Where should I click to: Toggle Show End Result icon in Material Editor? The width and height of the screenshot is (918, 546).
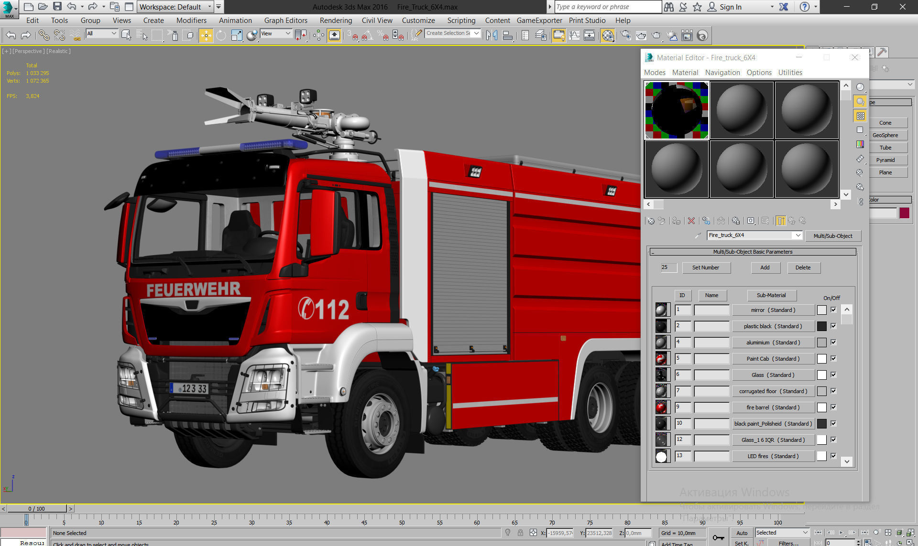pyautogui.click(x=781, y=221)
